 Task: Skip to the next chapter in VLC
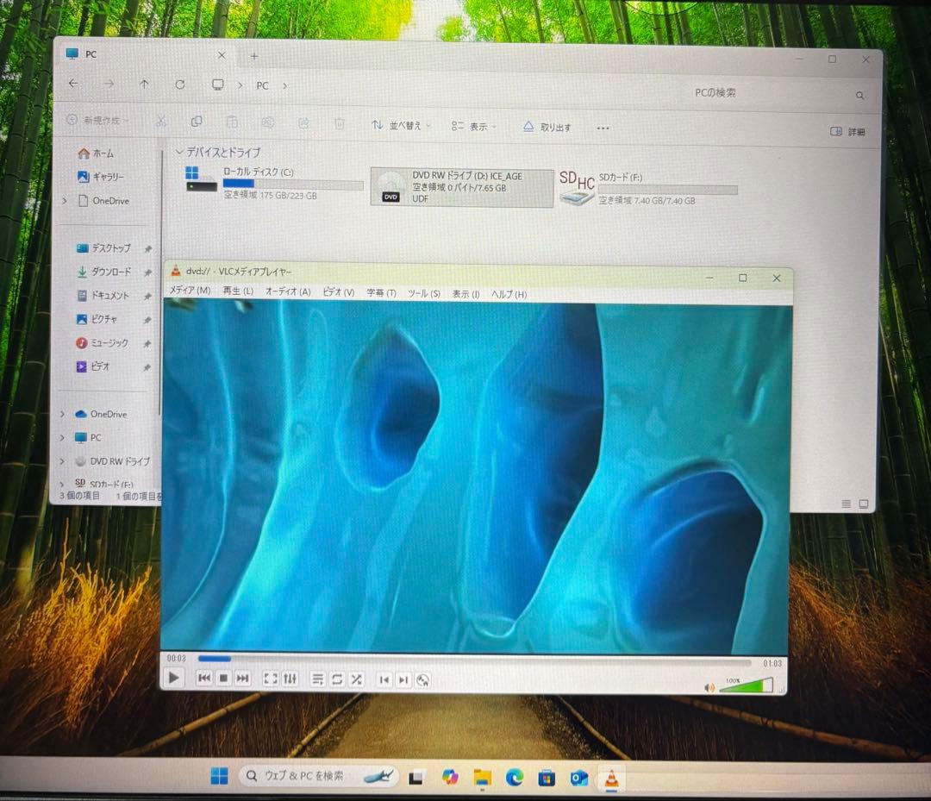tap(403, 679)
